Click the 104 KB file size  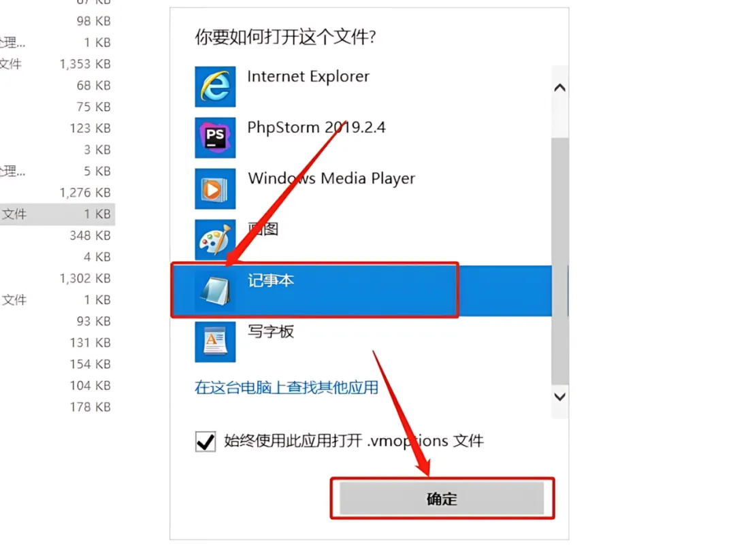tap(91, 385)
